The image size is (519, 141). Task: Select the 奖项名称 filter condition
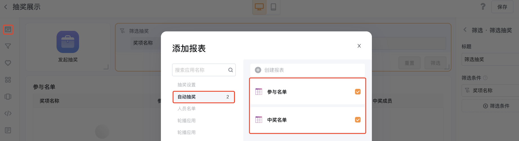coord(490,91)
